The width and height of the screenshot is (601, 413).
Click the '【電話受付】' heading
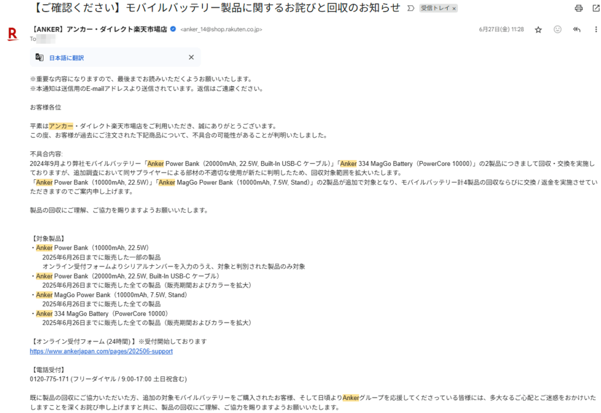[x=48, y=370]
